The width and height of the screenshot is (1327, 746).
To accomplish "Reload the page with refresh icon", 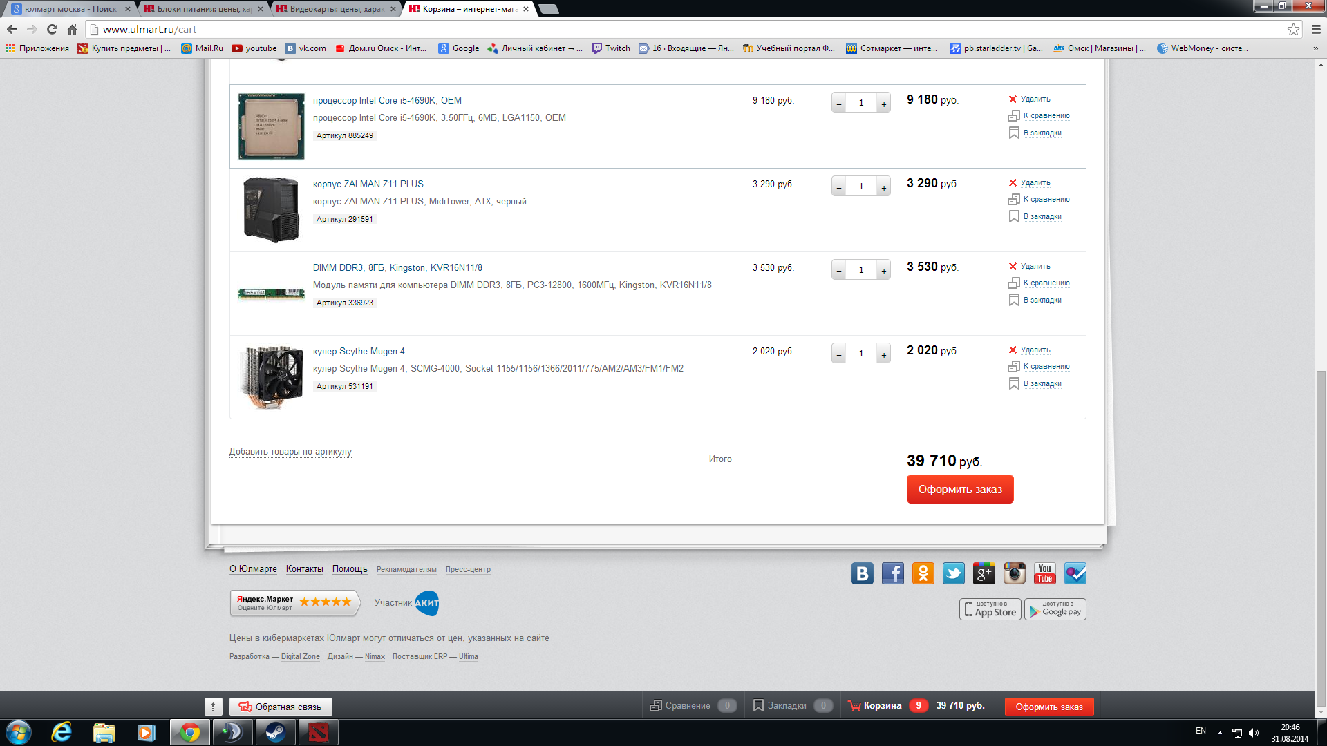I will [x=52, y=29].
